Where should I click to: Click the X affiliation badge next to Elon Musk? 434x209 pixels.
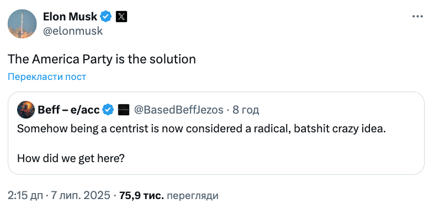tap(121, 17)
